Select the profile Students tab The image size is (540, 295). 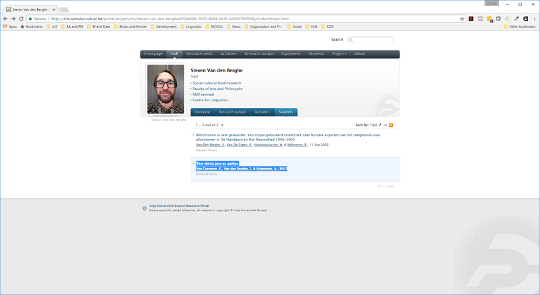tap(286, 112)
